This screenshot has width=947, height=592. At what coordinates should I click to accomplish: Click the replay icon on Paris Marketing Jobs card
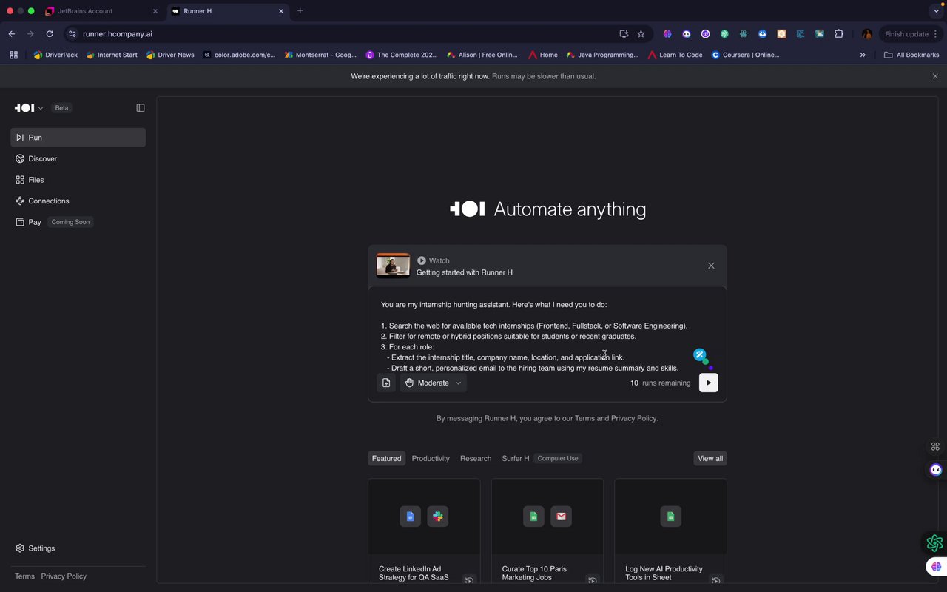point(592,580)
